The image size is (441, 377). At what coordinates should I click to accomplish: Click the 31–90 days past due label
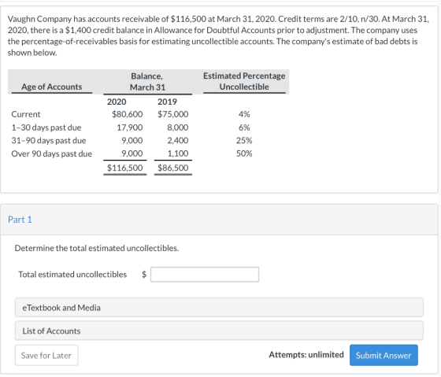click(x=49, y=140)
